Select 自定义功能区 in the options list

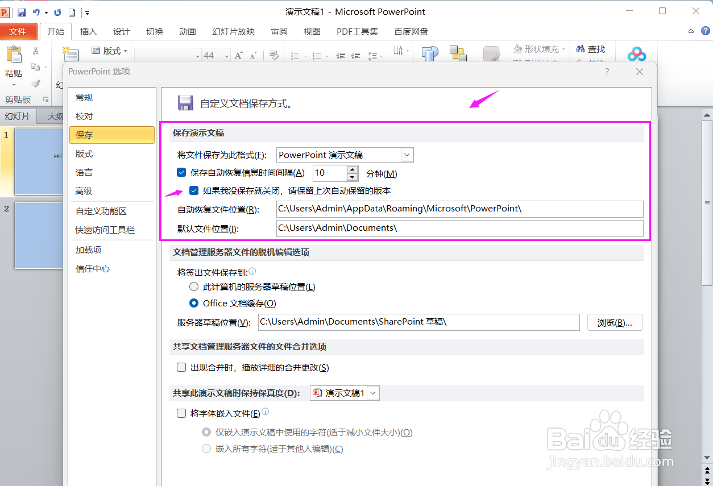113,211
